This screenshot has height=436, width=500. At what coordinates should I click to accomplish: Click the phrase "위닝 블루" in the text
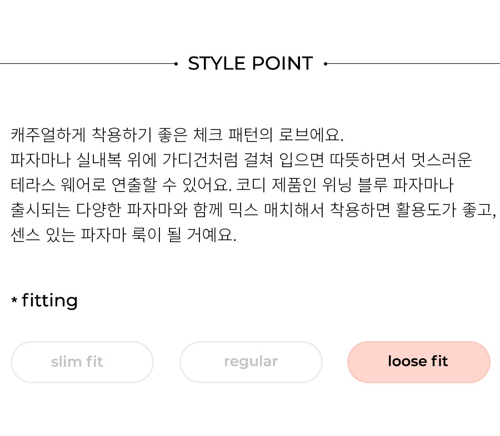coord(355,185)
